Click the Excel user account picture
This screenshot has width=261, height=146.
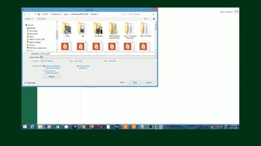click(237, 12)
